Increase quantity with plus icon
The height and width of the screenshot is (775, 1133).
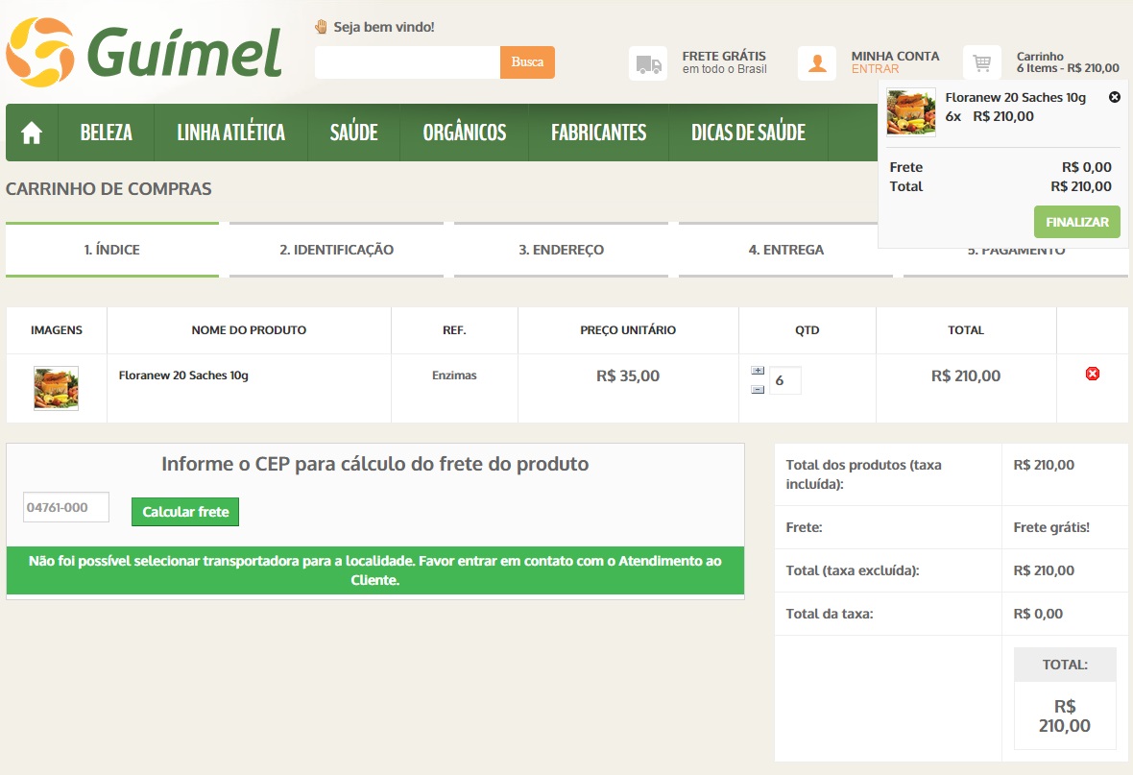pos(758,370)
